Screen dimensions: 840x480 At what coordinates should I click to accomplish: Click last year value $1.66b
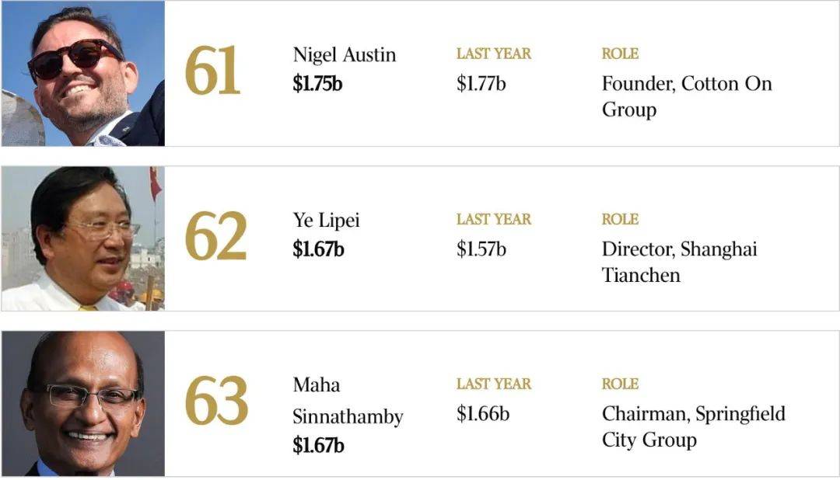point(483,414)
